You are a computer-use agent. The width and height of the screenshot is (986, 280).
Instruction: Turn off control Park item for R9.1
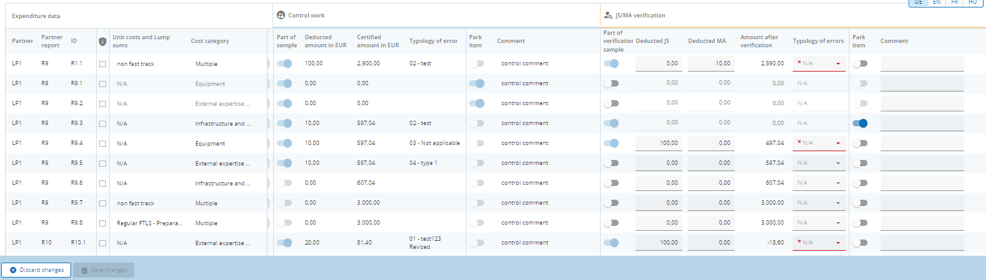click(476, 83)
